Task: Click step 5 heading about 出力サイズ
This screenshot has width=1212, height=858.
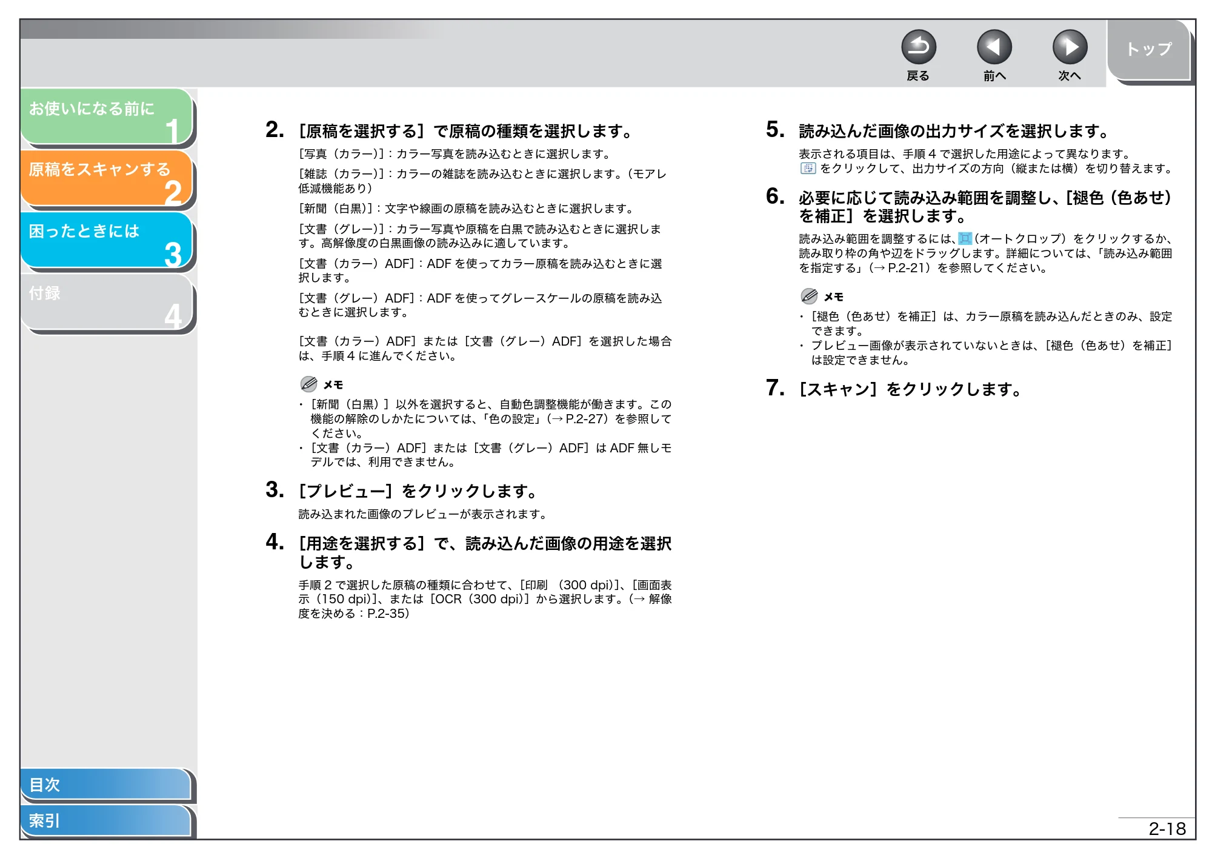Action: (x=954, y=131)
